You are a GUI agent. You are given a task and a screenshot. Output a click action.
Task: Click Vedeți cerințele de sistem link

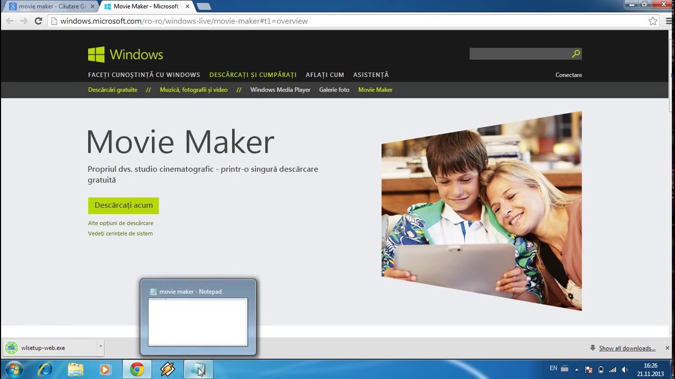point(120,233)
